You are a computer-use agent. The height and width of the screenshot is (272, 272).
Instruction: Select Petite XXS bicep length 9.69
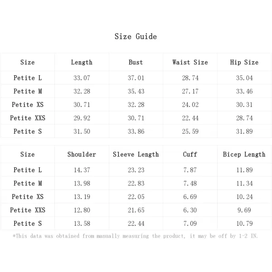[x=244, y=210]
